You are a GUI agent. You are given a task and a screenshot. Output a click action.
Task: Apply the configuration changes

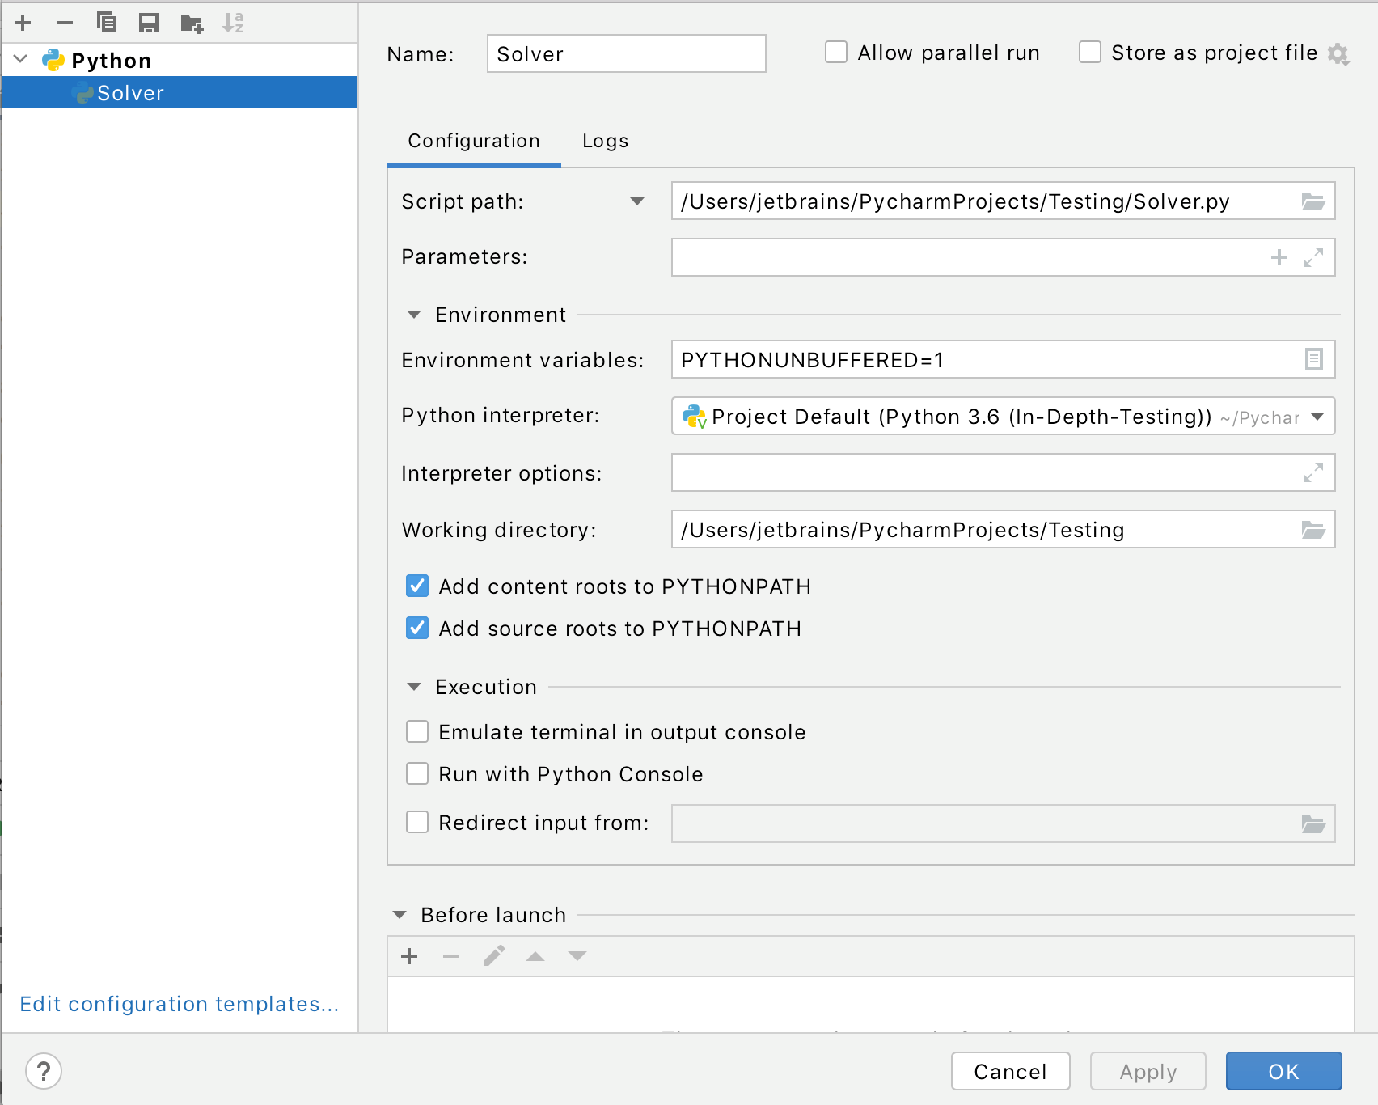(x=1148, y=1071)
